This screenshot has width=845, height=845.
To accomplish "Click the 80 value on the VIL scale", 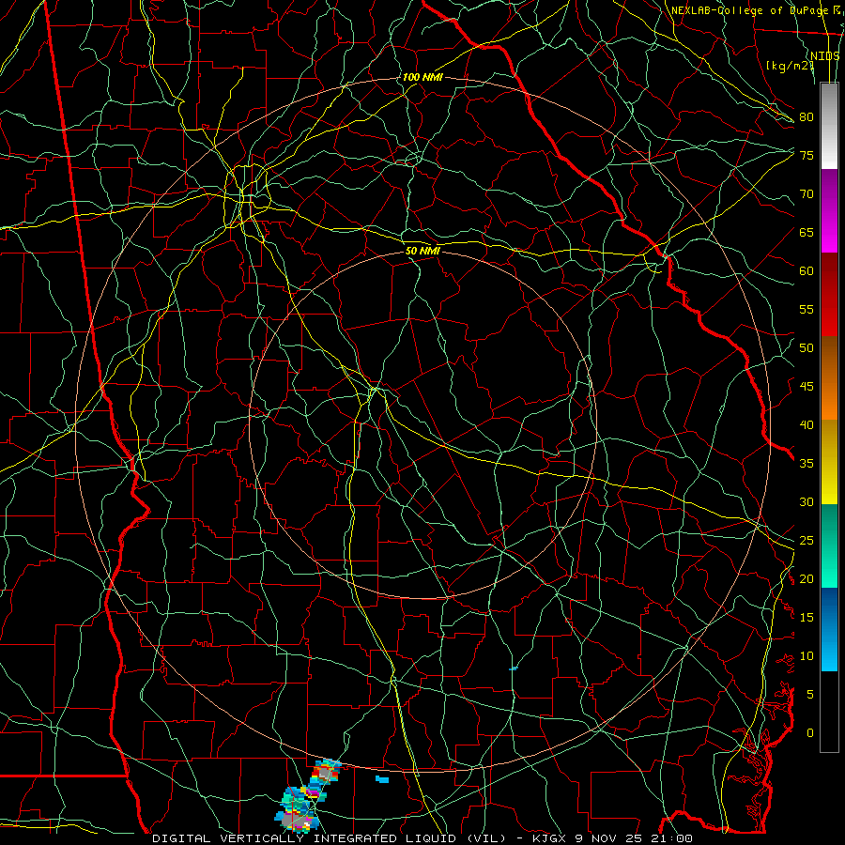I will tap(807, 117).
